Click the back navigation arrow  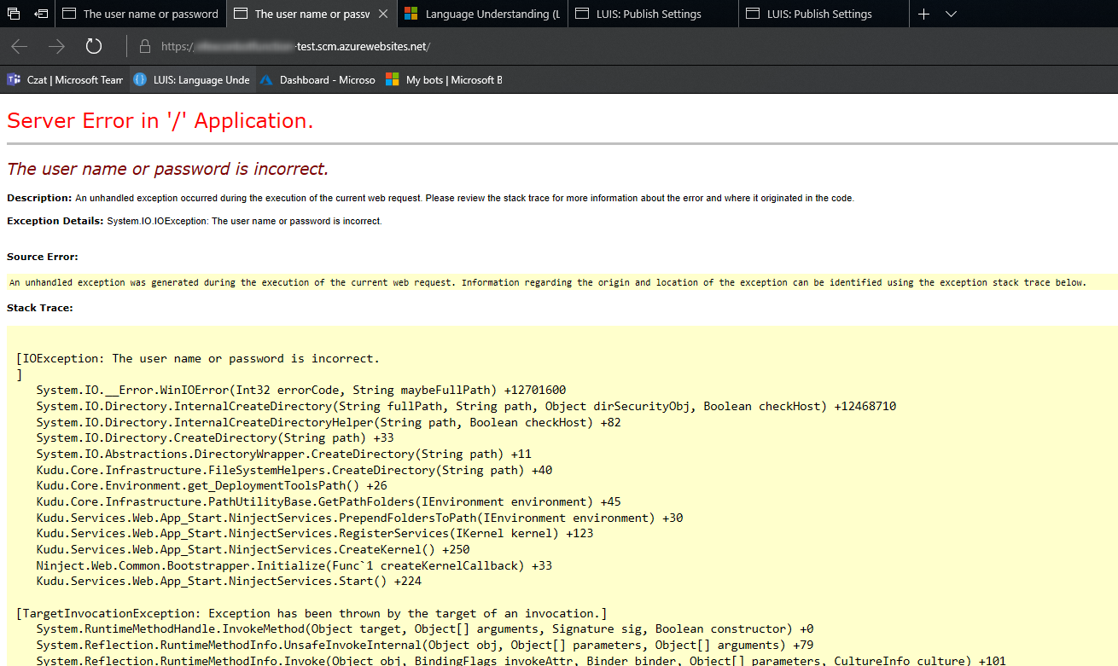18,47
